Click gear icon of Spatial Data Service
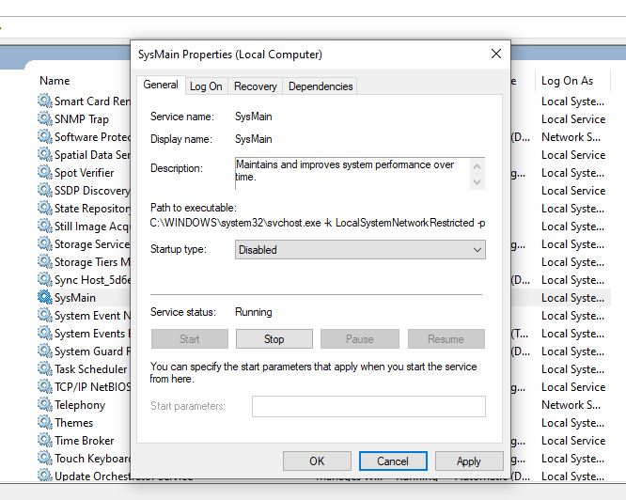626x500 pixels. point(45,155)
